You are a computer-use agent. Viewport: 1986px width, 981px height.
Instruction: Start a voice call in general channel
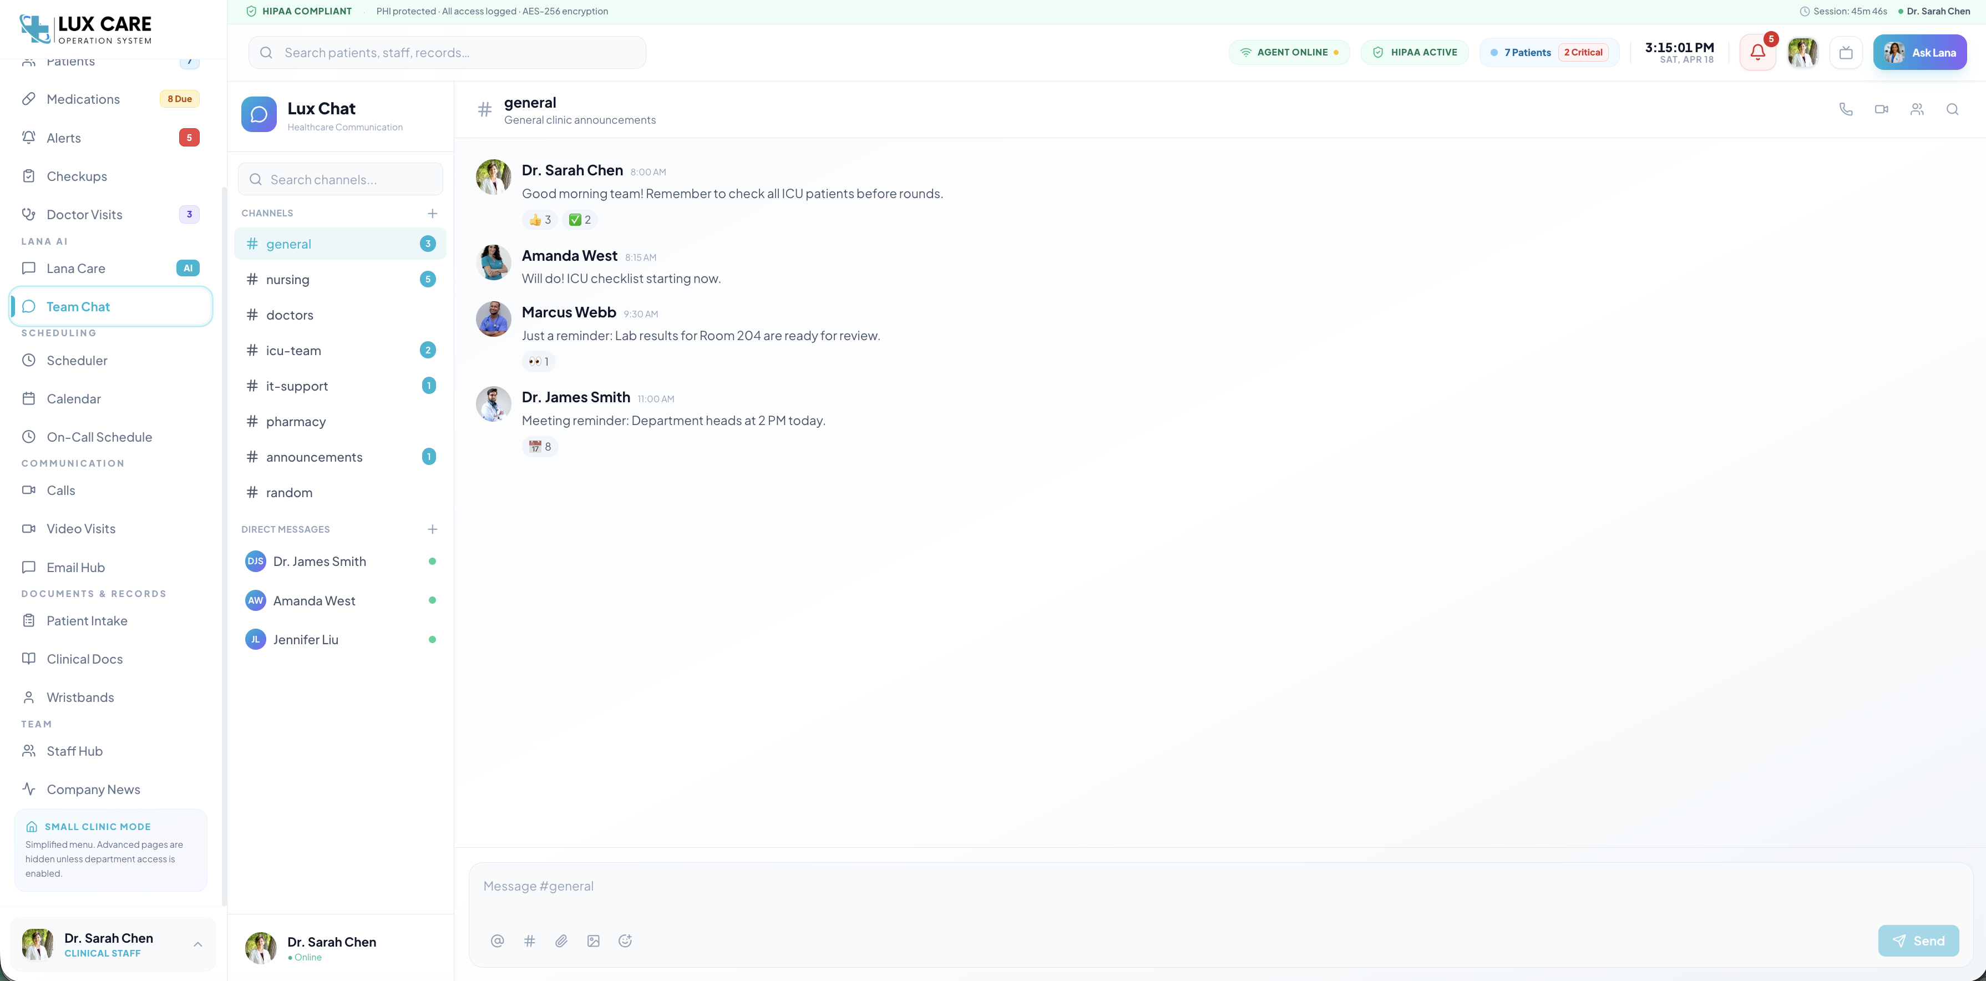[1846, 109]
